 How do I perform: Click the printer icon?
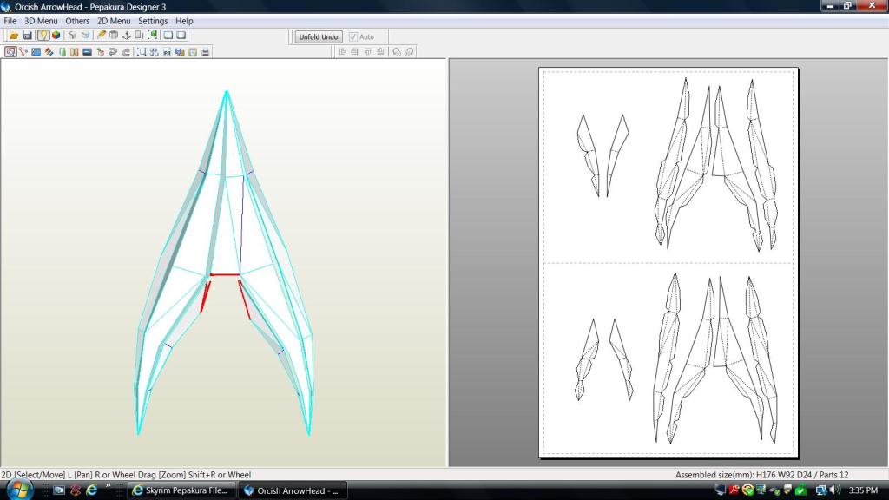tap(205, 51)
